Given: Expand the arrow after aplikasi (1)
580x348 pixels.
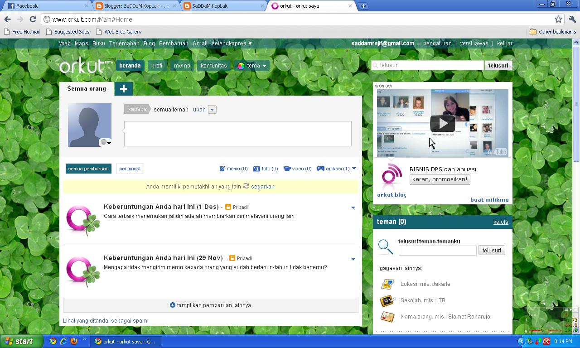Looking at the screenshot, I should tap(354, 169).
